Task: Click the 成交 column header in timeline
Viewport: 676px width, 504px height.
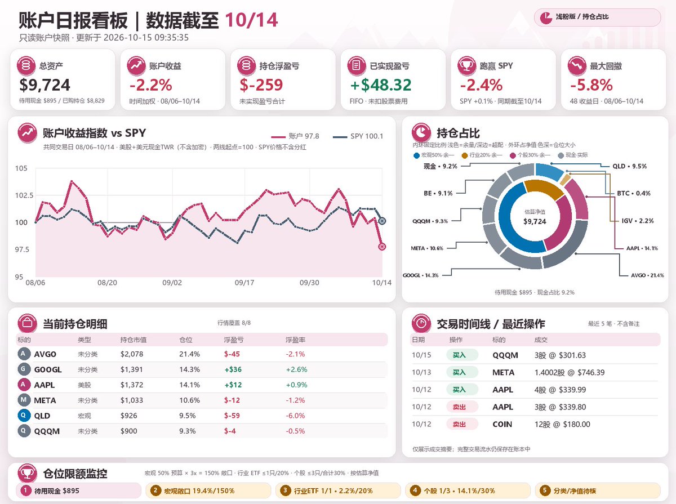Action: [541, 340]
